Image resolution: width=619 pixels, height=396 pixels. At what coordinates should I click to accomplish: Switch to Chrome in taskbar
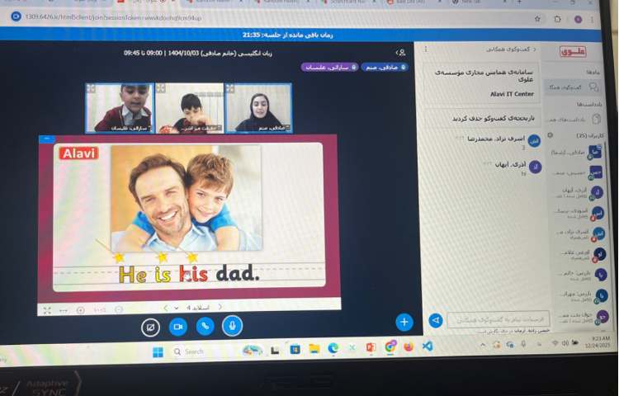(x=390, y=347)
